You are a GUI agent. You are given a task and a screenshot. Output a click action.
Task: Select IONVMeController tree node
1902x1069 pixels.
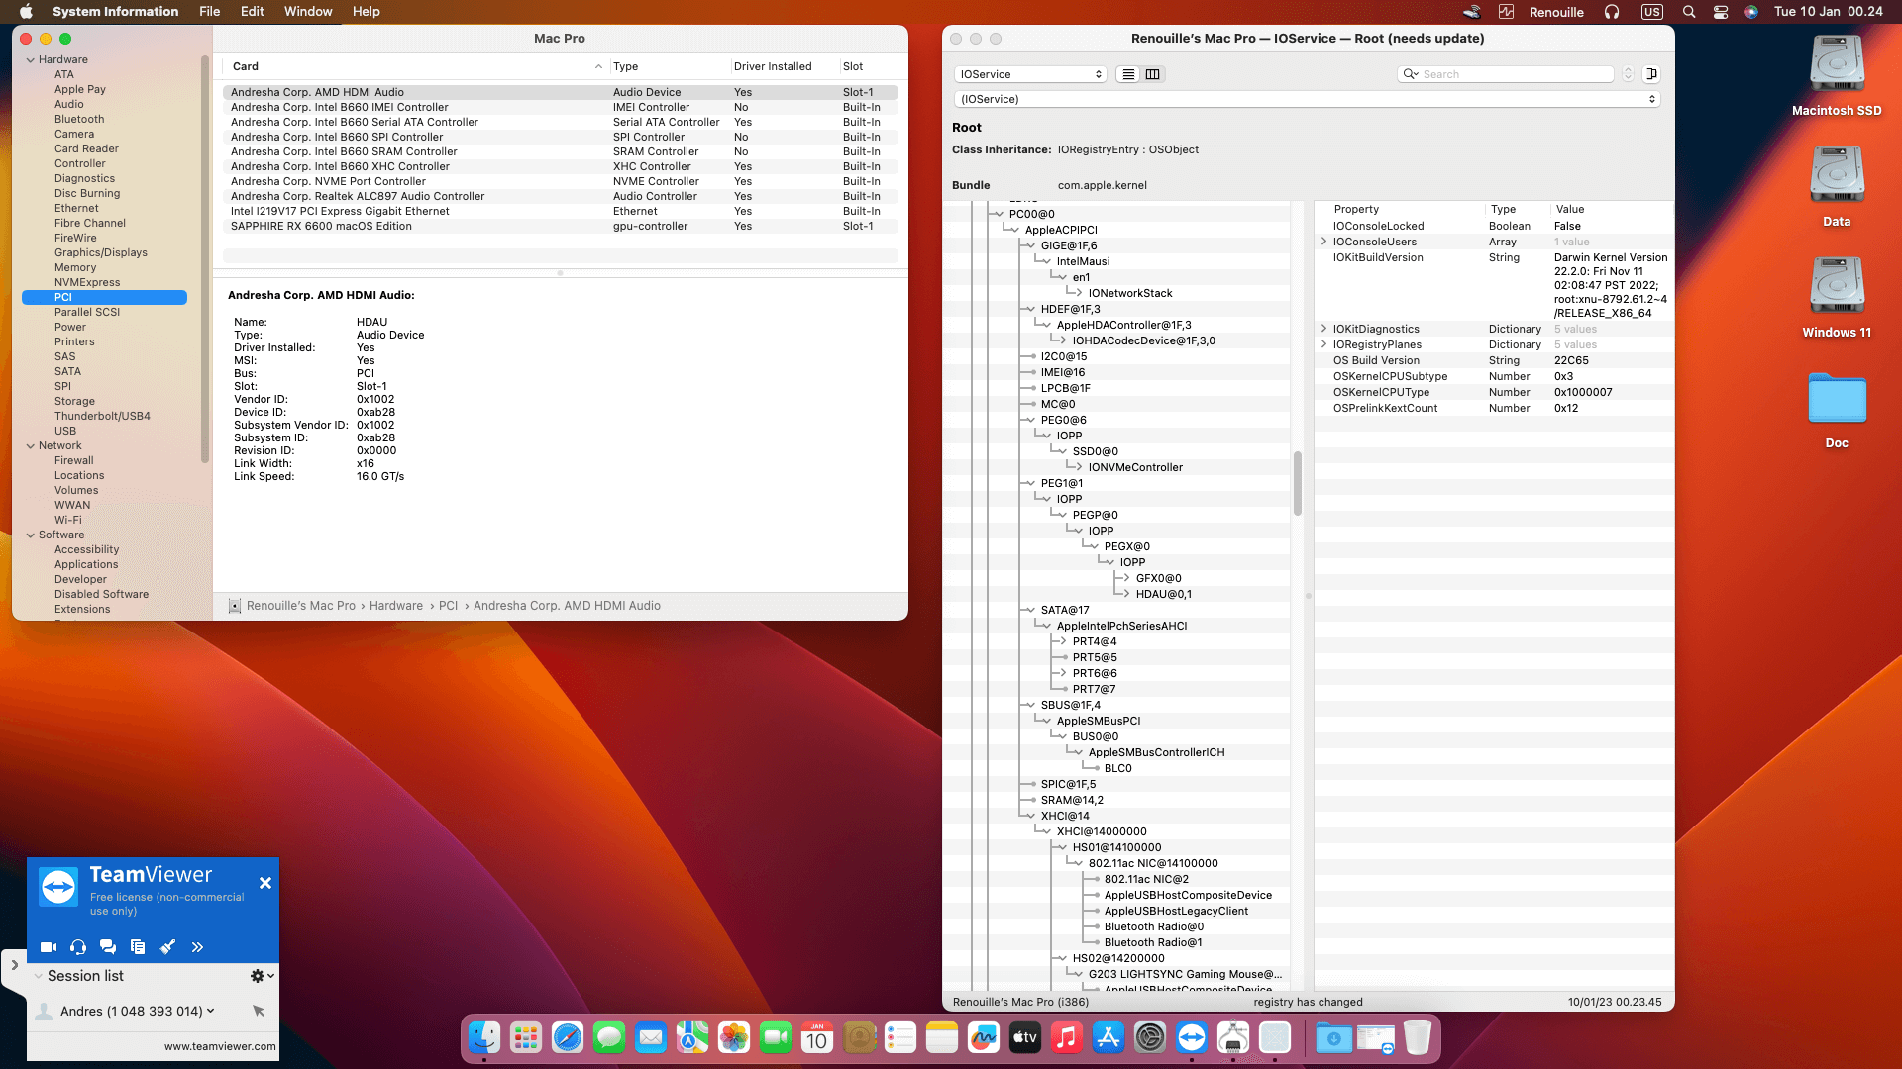point(1135,467)
